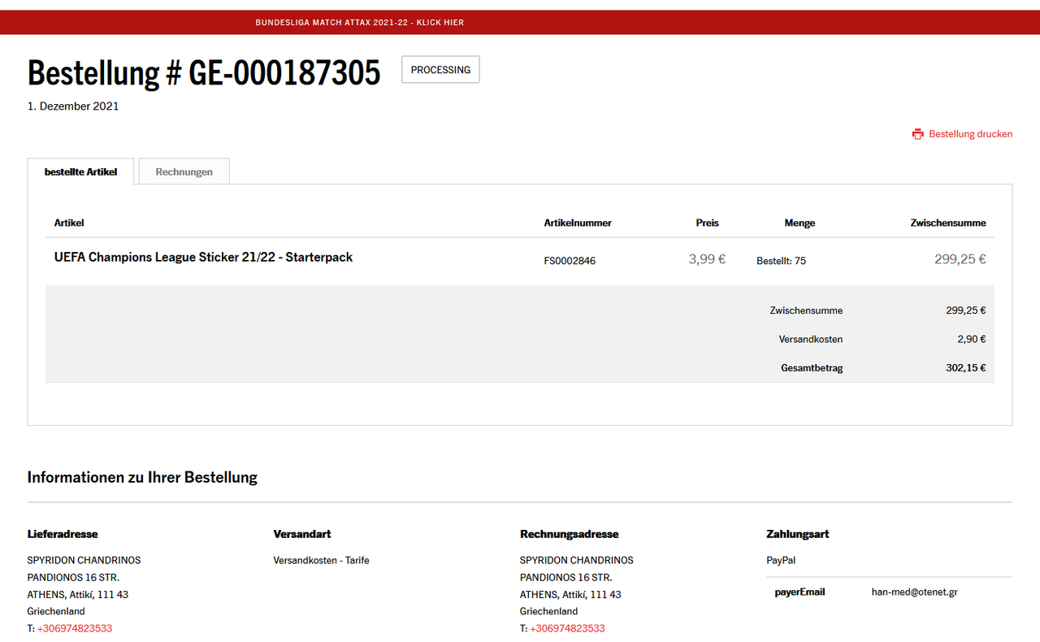The image size is (1040, 642).
Task: Click the Rechnungsadresse phone number link
Action: click(x=567, y=628)
